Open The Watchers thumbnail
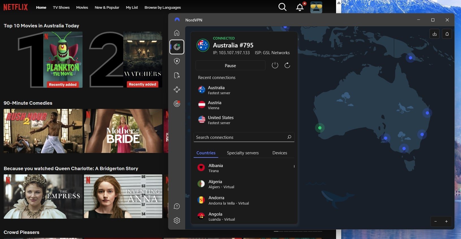Screen dimensions: 461x239 [x=143, y=60]
